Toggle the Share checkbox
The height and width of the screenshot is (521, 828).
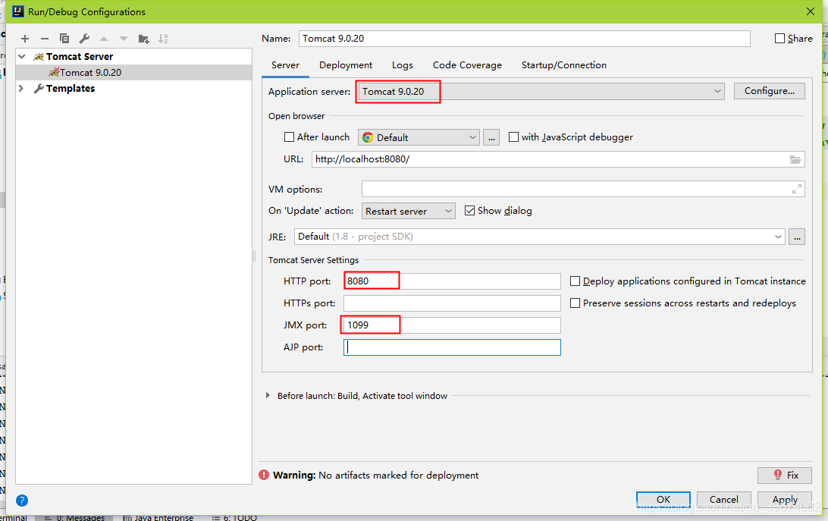(x=779, y=39)
